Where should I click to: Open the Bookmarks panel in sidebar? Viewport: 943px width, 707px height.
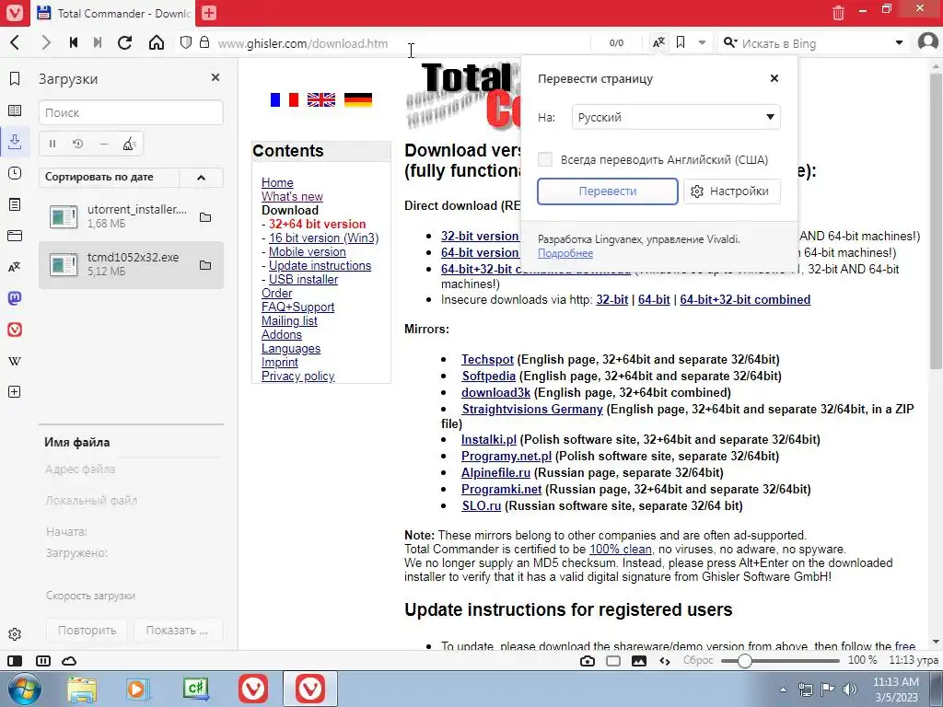click(x=15, y=79)
